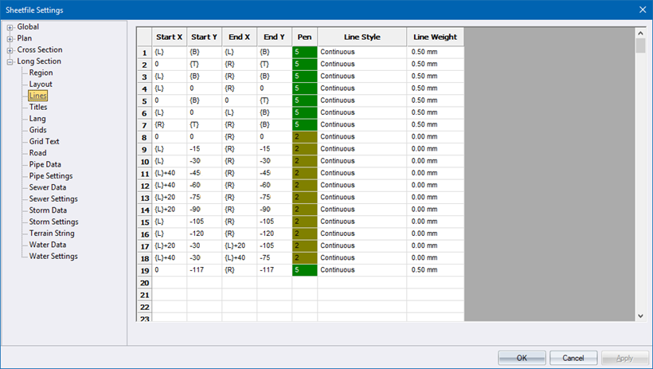The height and width of the screenshot is (369, 653).
Task: Select Titles in the settings tree
Action: coord(38,107)
